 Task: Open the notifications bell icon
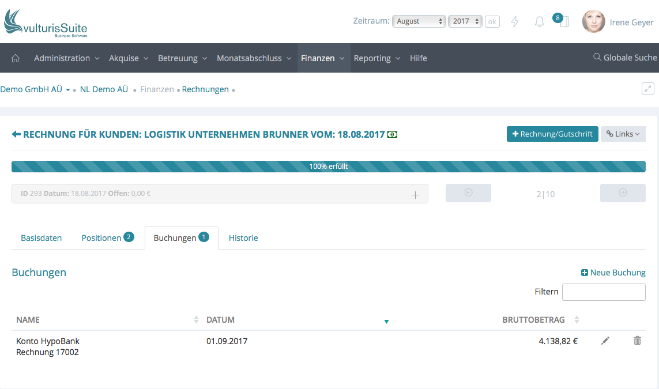[539, 22]
